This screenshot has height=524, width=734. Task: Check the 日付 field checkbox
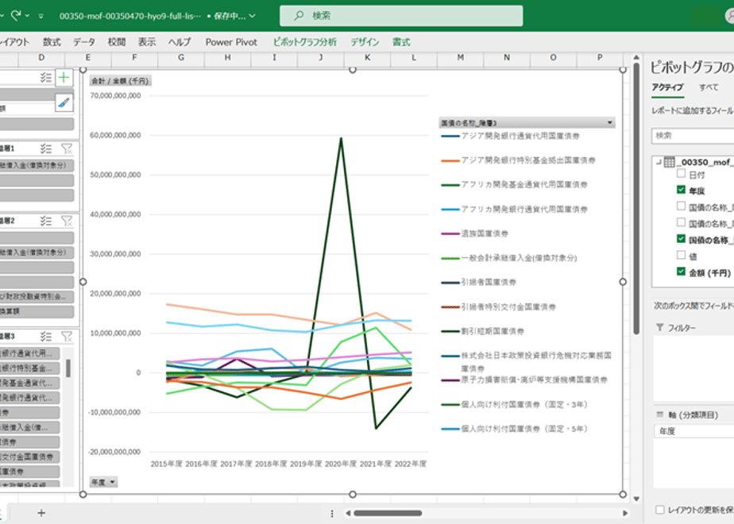[681, 174]
